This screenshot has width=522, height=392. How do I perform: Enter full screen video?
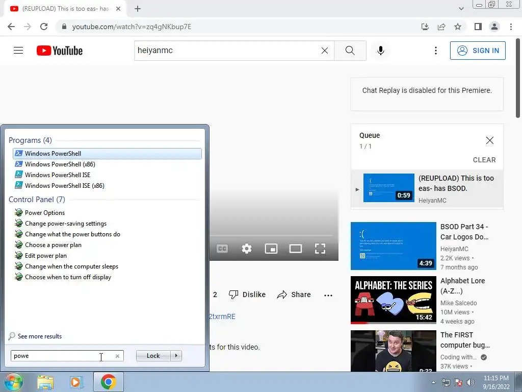(320, 249)
